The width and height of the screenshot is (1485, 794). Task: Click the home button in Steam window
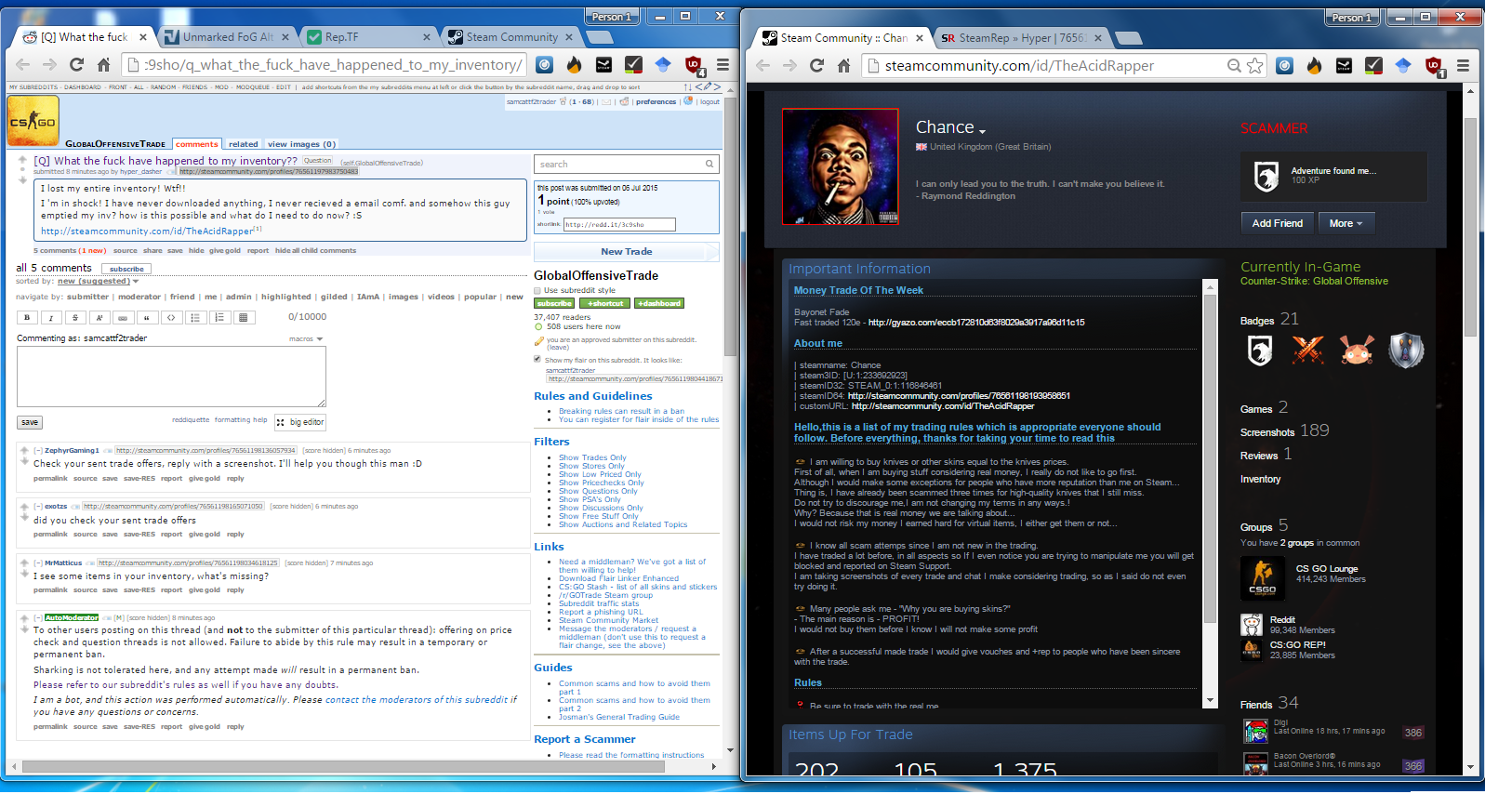point(843,65)
